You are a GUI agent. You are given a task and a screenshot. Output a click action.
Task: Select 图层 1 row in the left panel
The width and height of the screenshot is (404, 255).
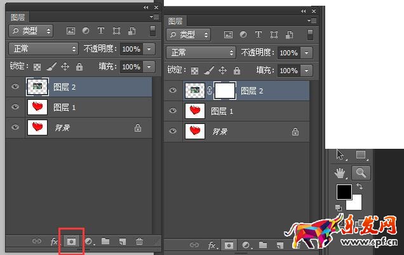coord(89,107)
